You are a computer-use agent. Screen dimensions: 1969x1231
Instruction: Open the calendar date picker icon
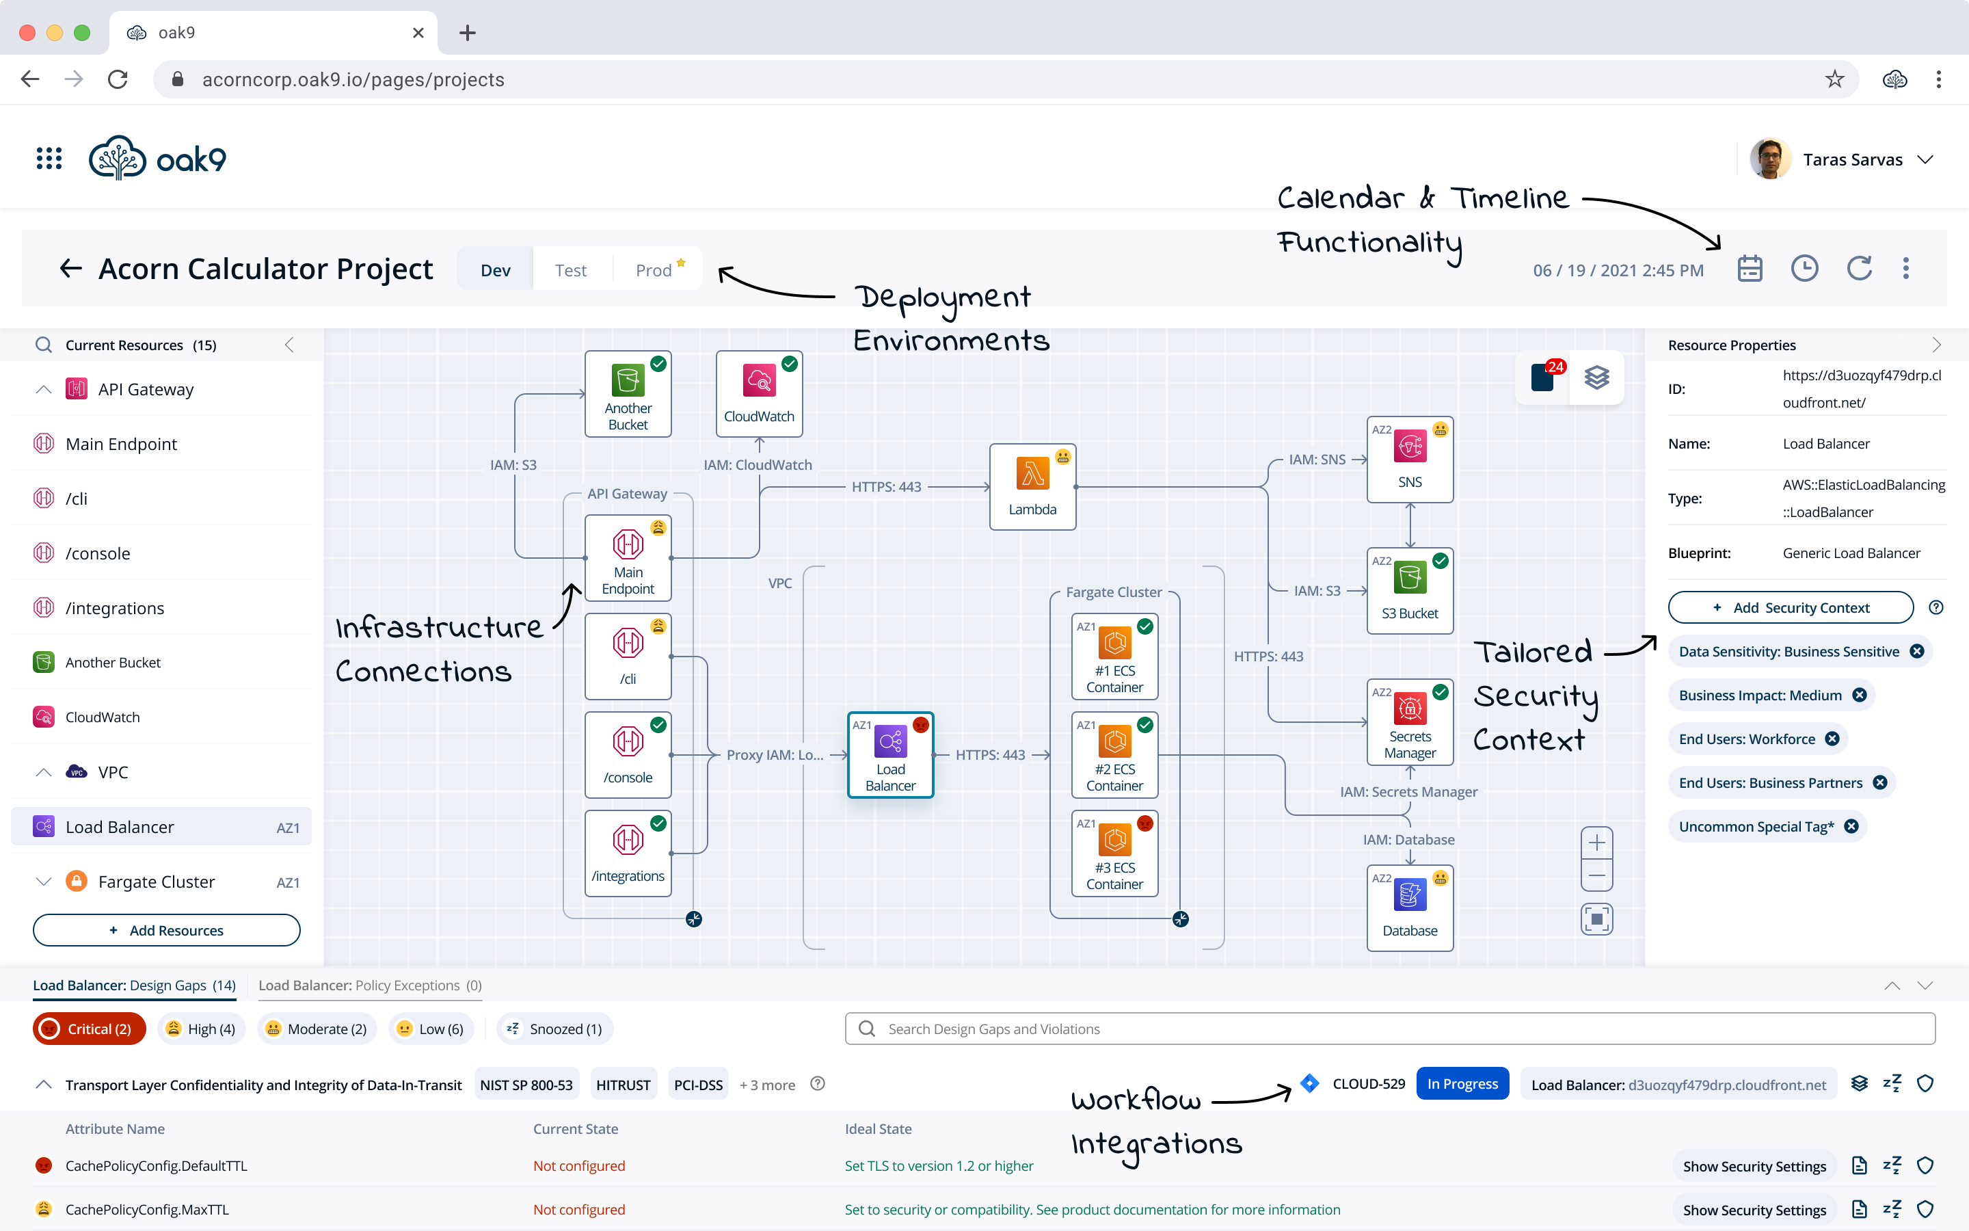pyautogui.click(x=1750, y=269)
